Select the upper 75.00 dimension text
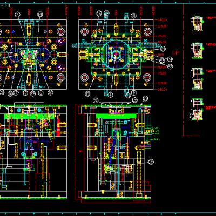 (162, 36)
